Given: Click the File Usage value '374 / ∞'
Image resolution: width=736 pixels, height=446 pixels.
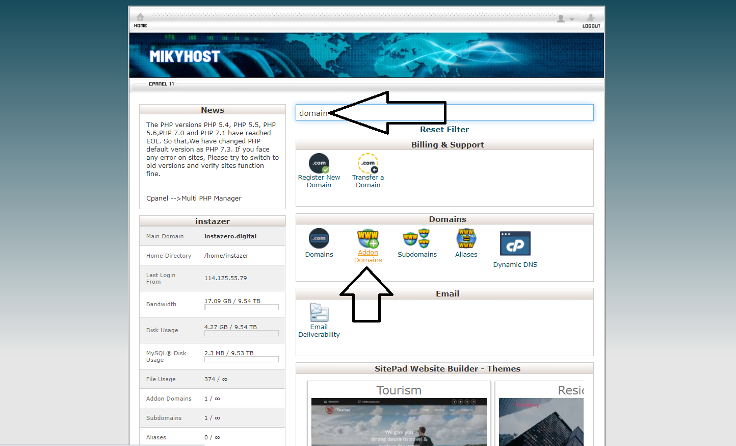Looking at the screenshot, I should 216,379.
